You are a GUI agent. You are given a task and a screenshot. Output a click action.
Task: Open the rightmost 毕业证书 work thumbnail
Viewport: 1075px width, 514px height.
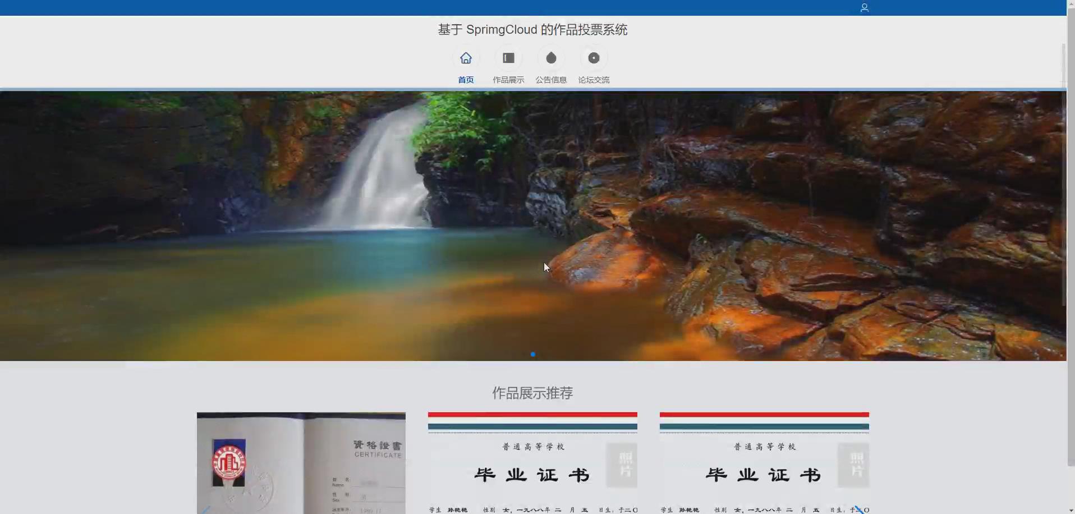pyautogui.click(x=764, y=463)
